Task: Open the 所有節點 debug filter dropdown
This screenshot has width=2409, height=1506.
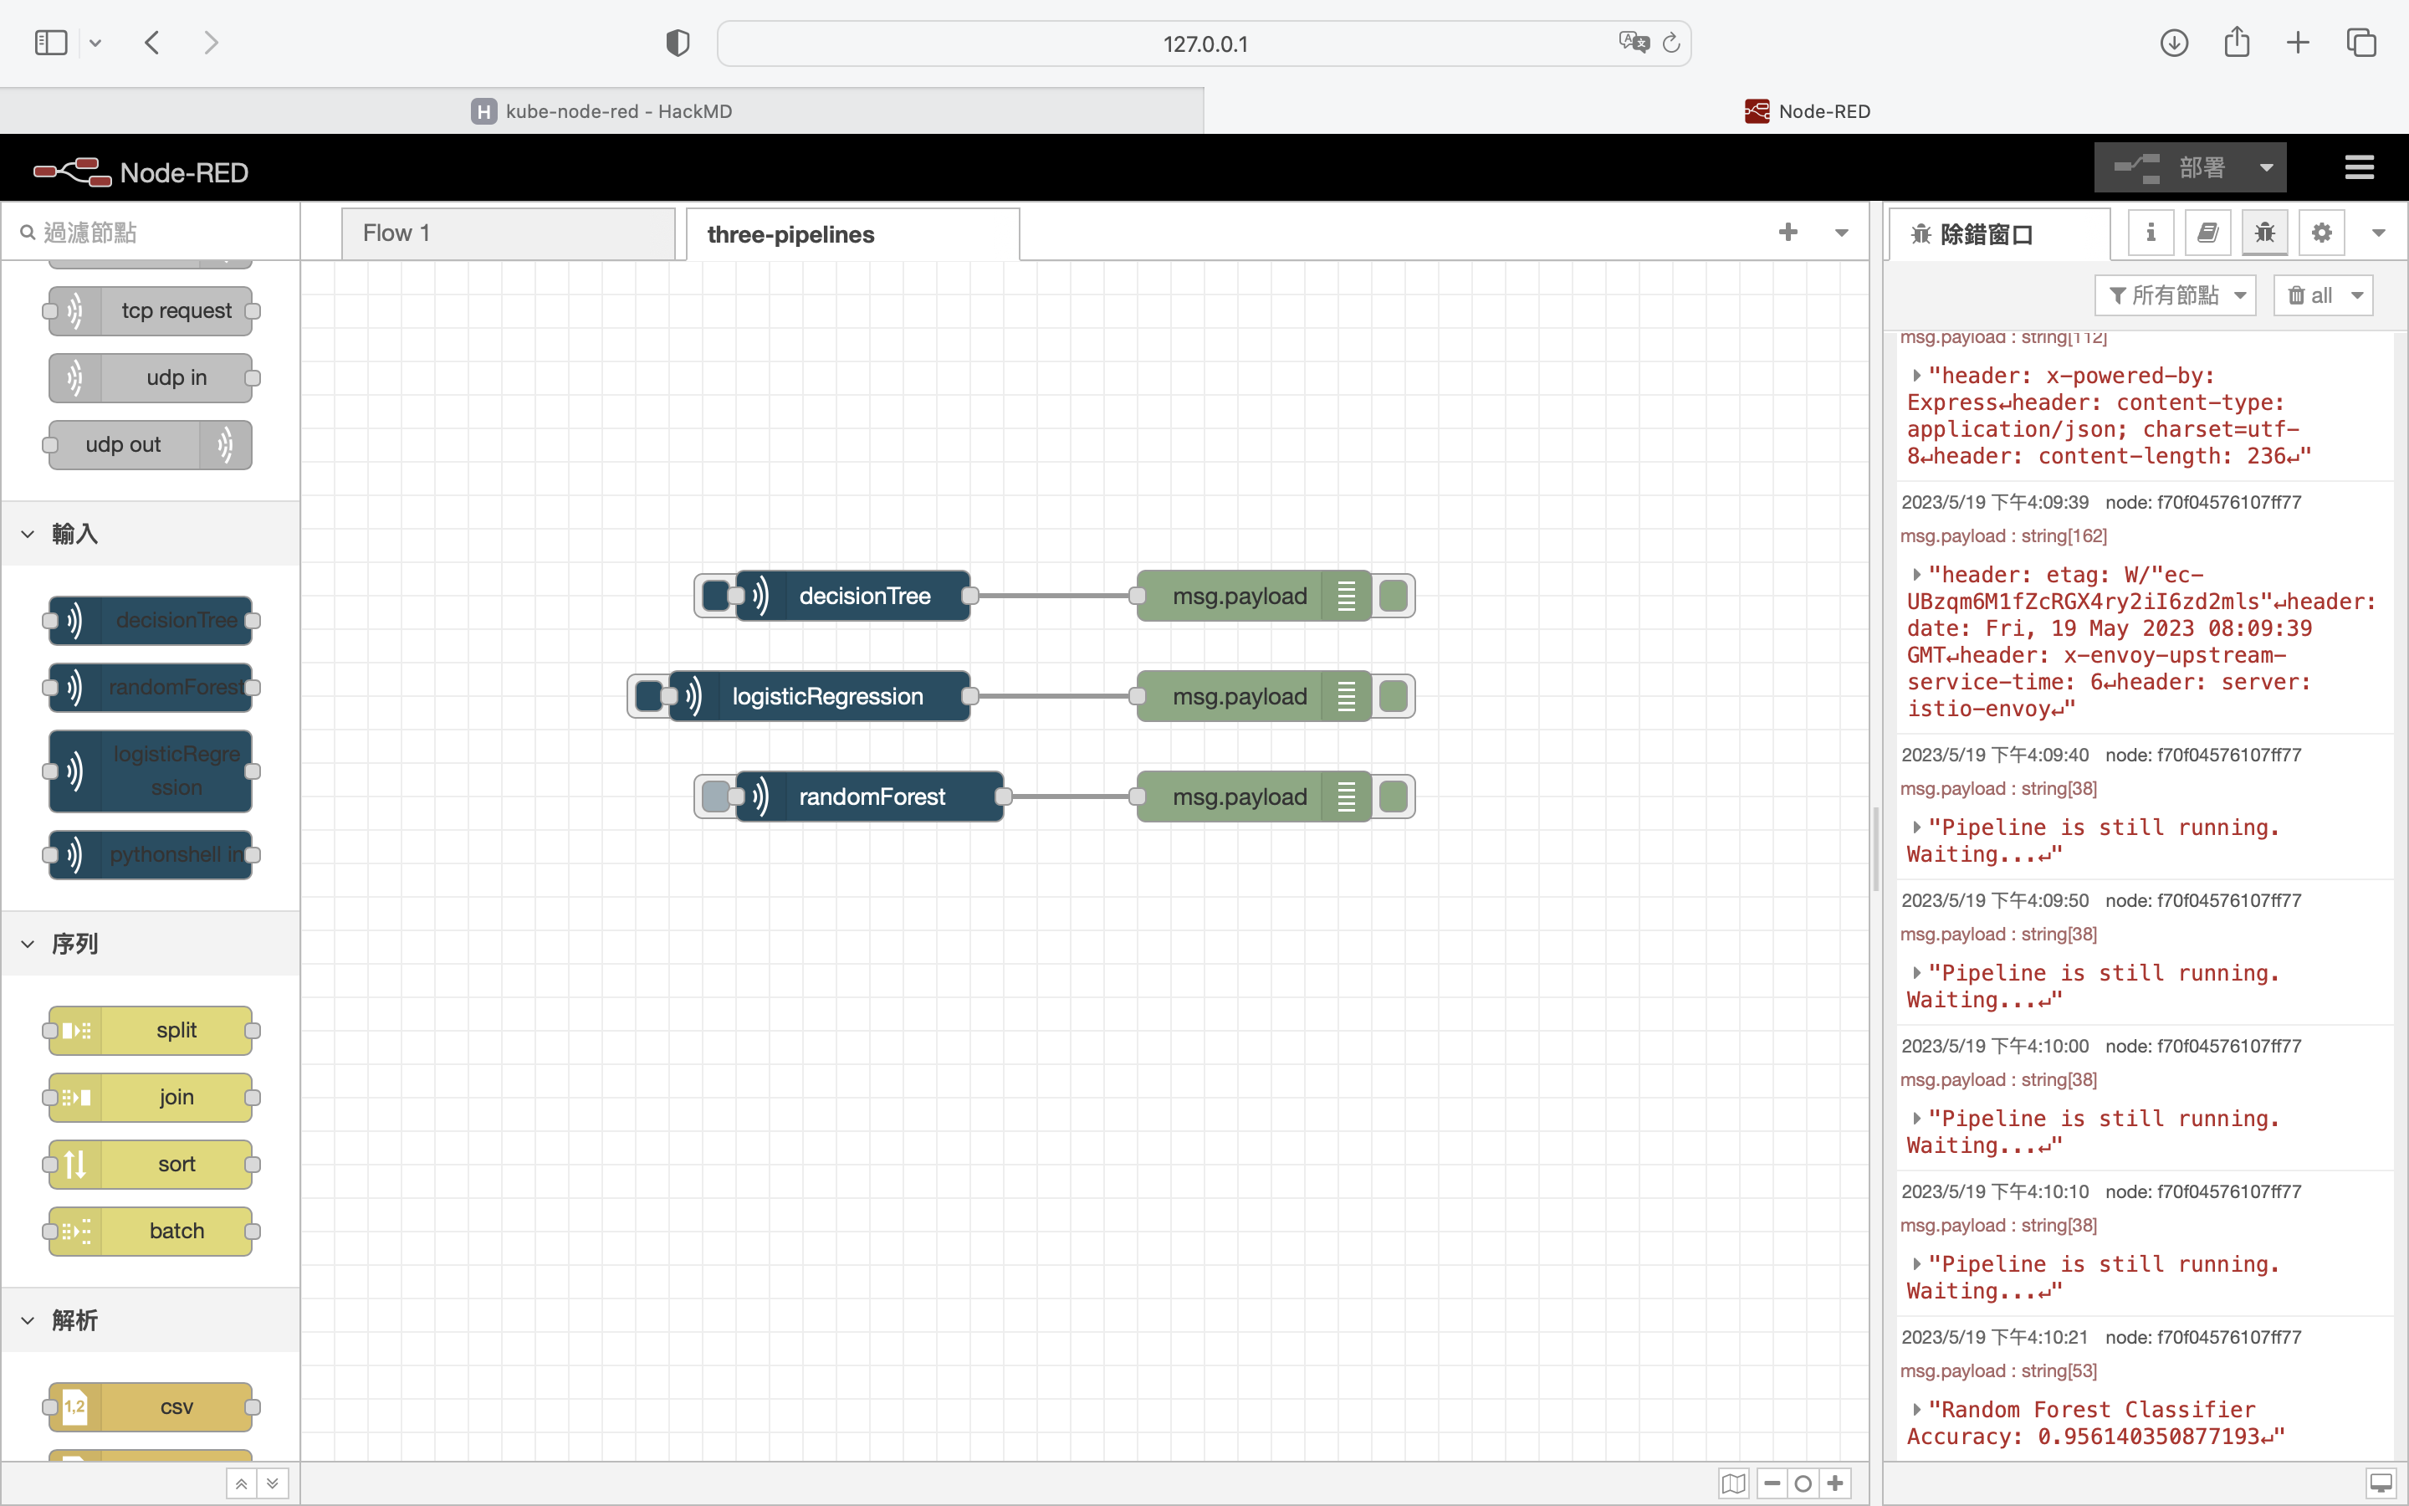Action: pyautogui.click(x=2175, y=295)
